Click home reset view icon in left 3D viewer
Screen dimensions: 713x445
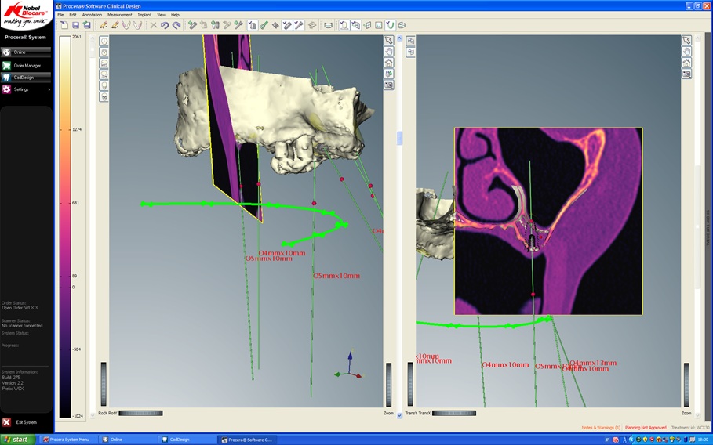coord(389,63)
